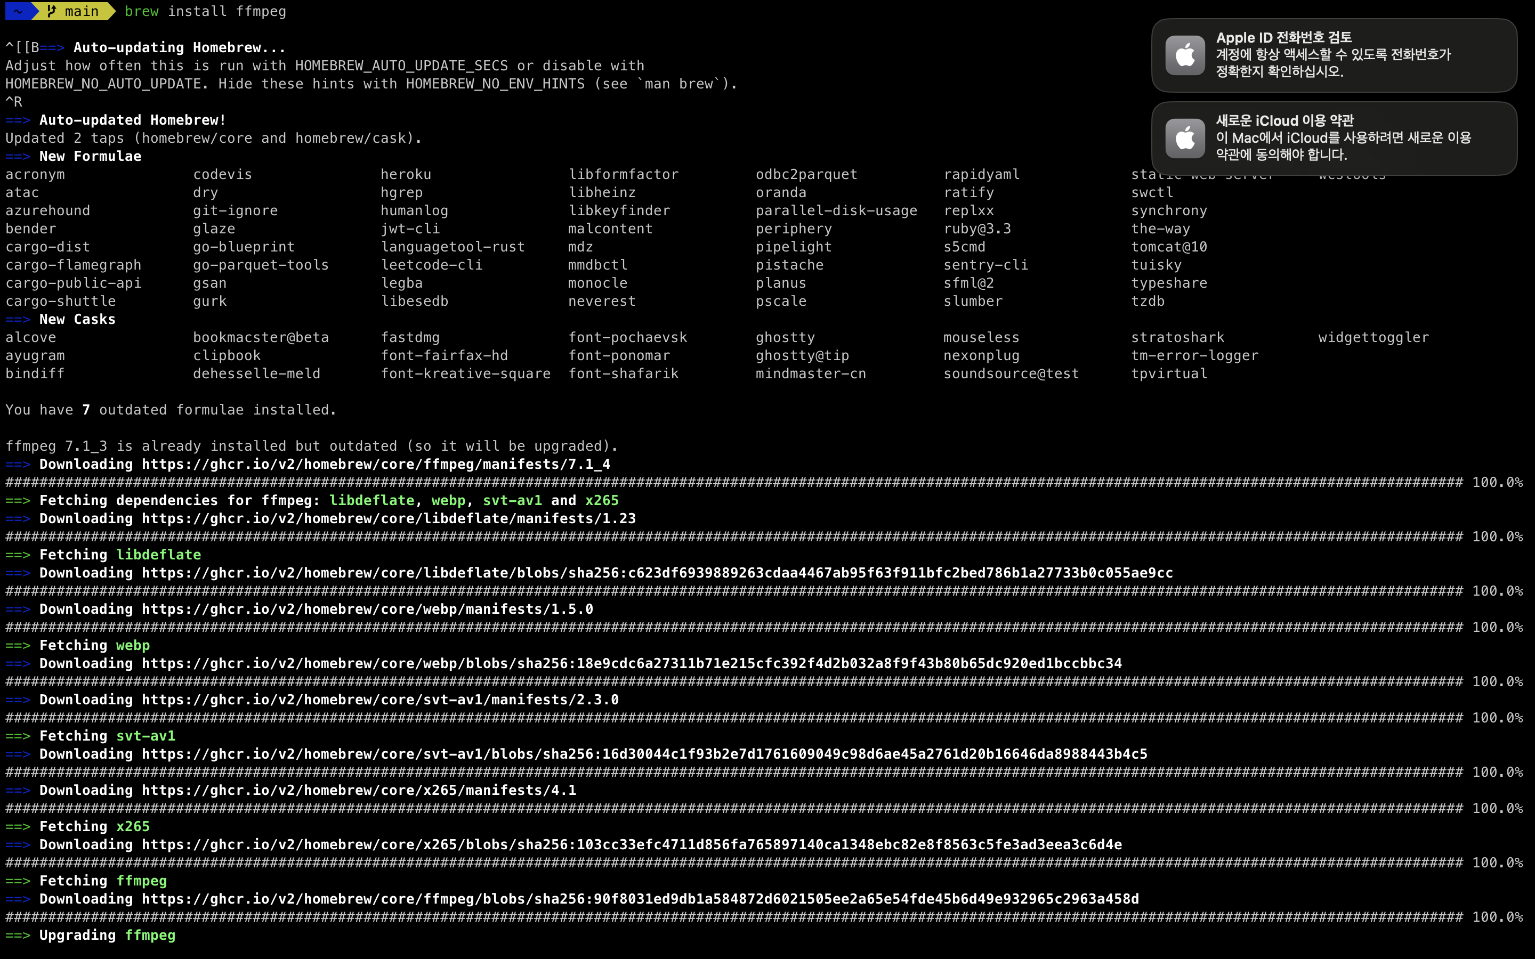This screenshot has height=959, width=1535.
Task: Click the 'go-parquet-tools' formula name
Action: tap(261, 265)
